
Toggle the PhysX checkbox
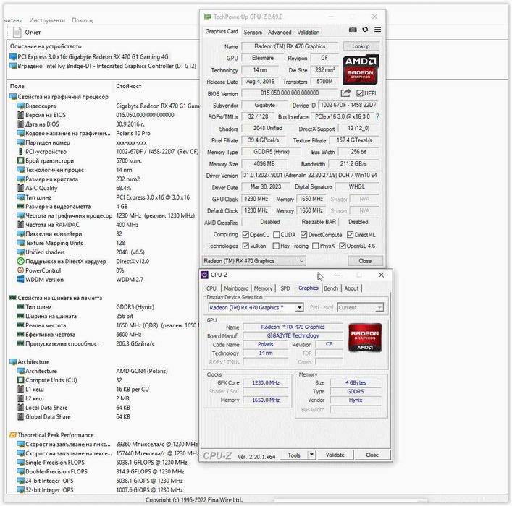[316, 246]
